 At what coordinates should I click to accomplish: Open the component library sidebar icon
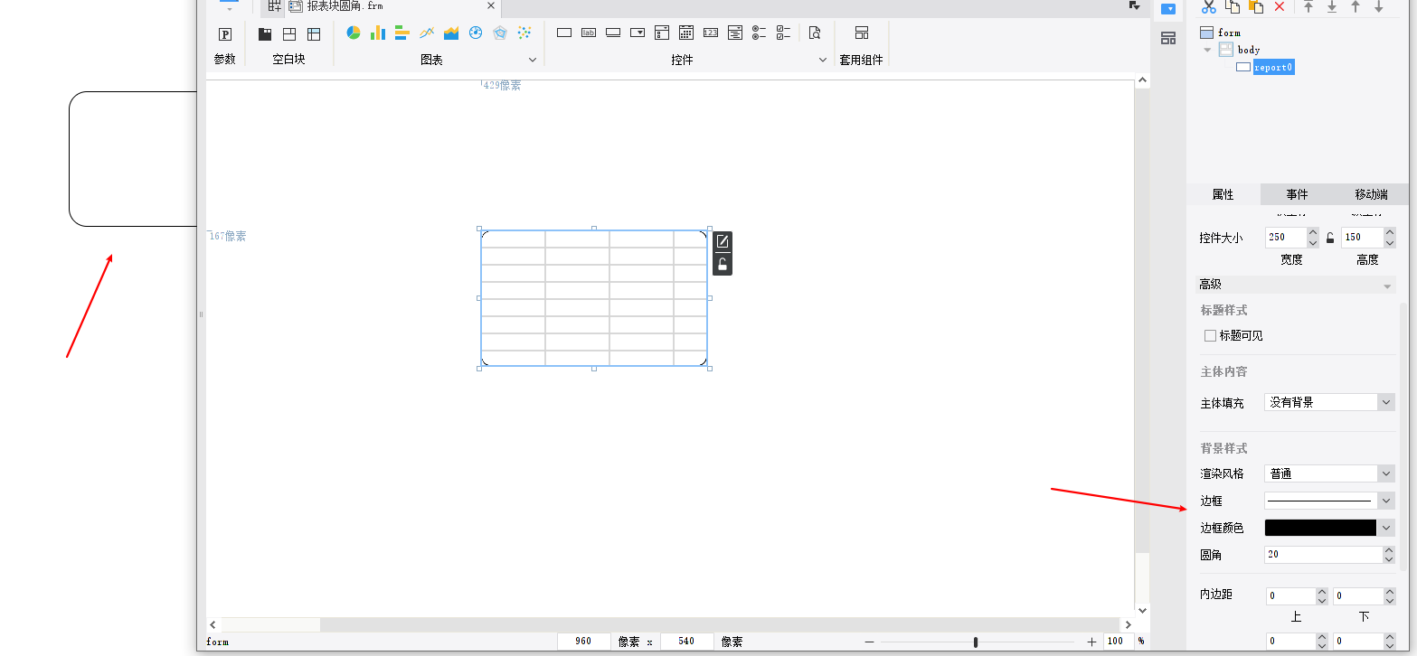(1168, 38)
